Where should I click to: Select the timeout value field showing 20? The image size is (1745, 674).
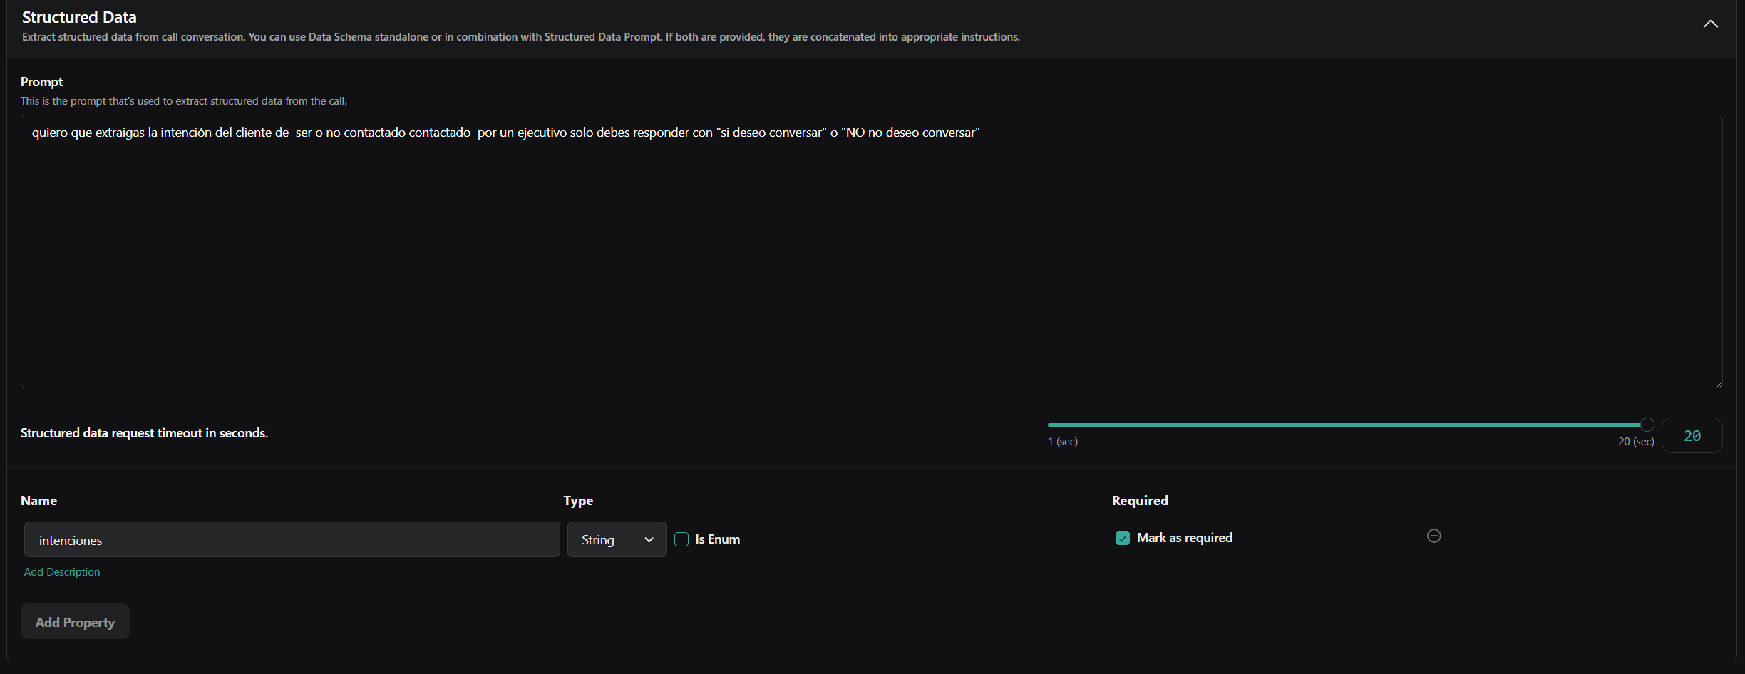pyautogui.click(x=1692, y=435)
